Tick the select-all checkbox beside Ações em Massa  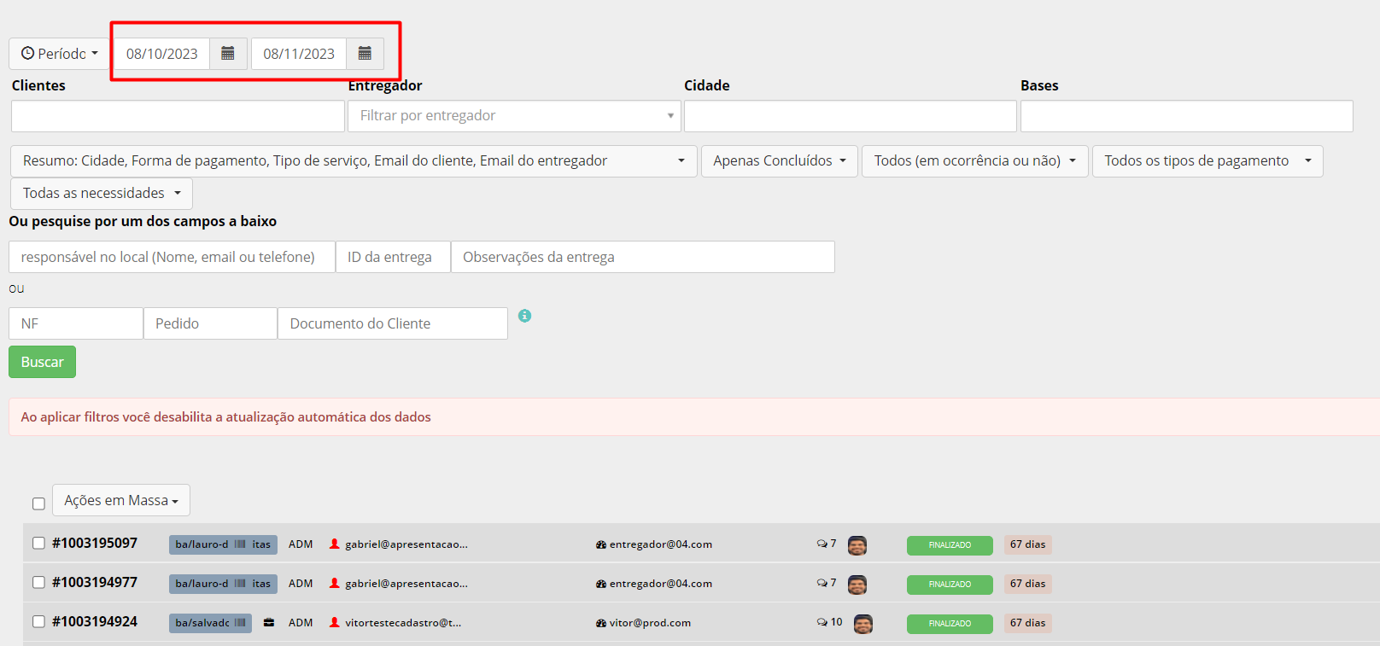click(38, 503)
